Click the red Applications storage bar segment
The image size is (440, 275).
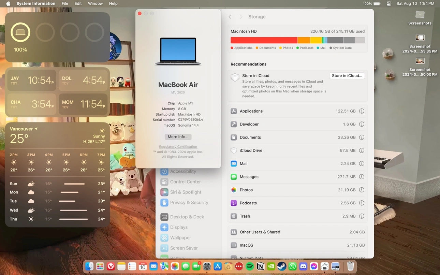coord(264,40)
